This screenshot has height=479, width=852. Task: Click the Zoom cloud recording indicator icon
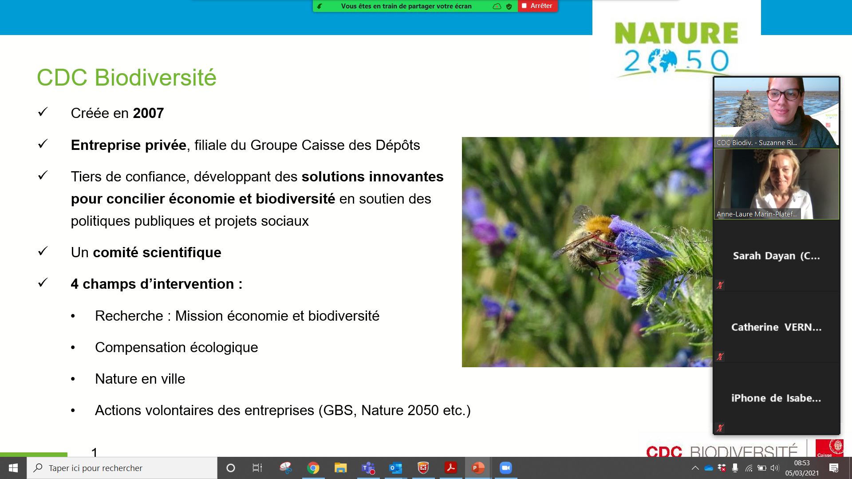[497, 6]
